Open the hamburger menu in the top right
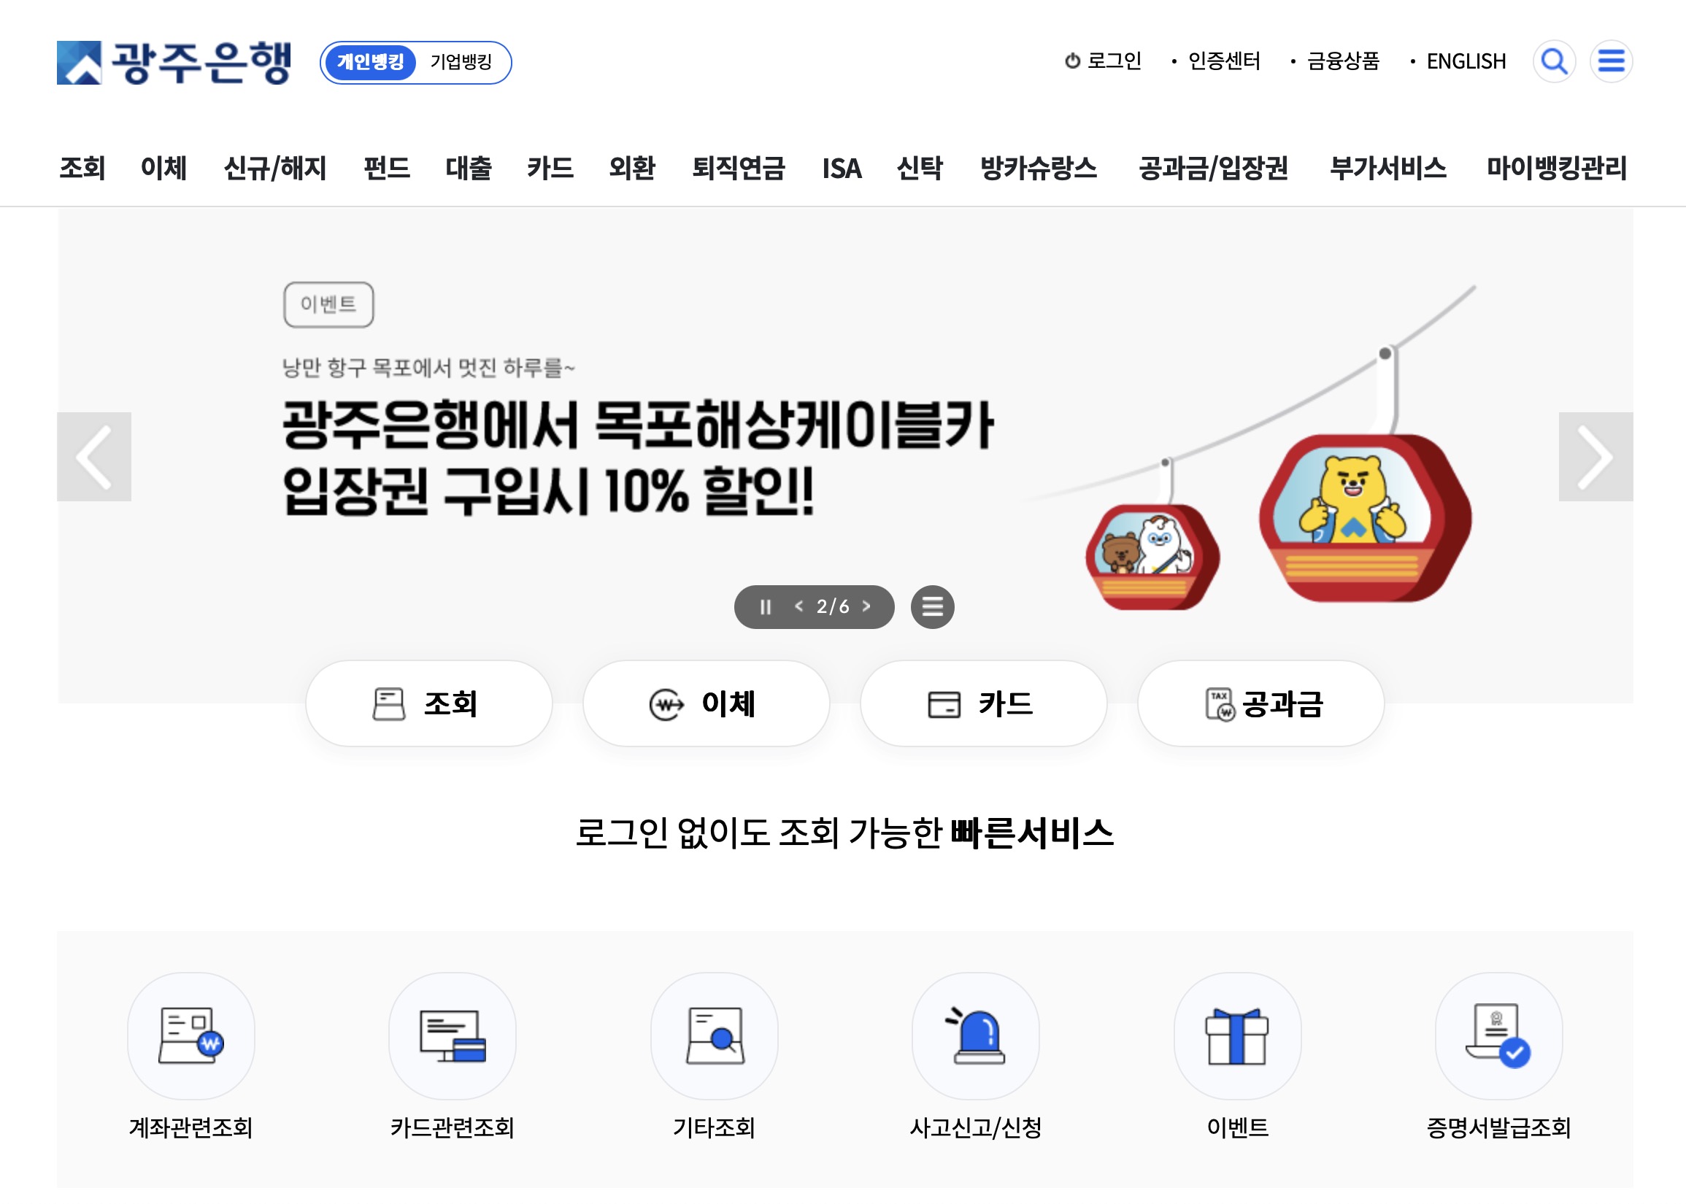Image resolution: width=1686 pixels, height=1204 pixels. (x=1610, y=62)
